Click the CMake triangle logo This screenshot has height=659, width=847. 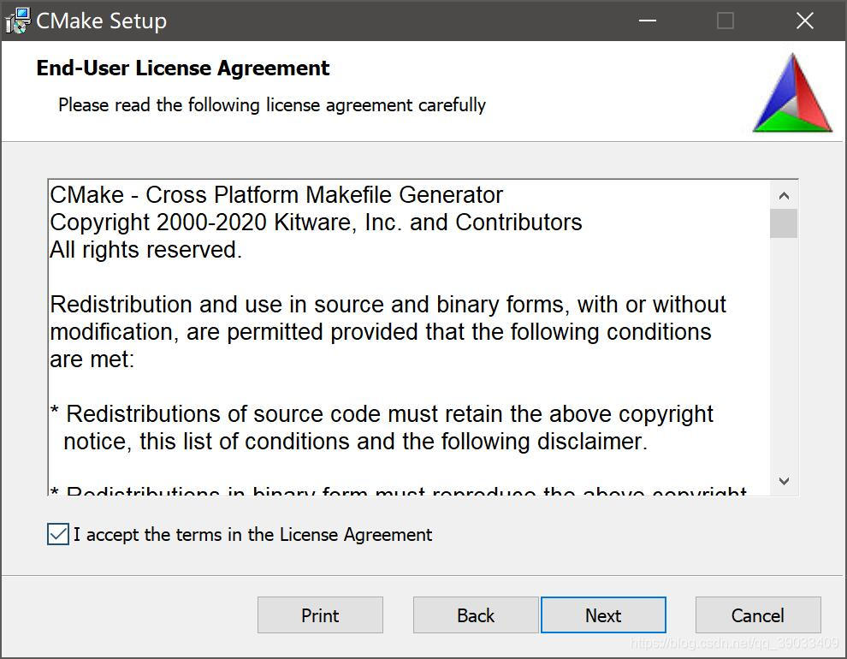[792, 92]
